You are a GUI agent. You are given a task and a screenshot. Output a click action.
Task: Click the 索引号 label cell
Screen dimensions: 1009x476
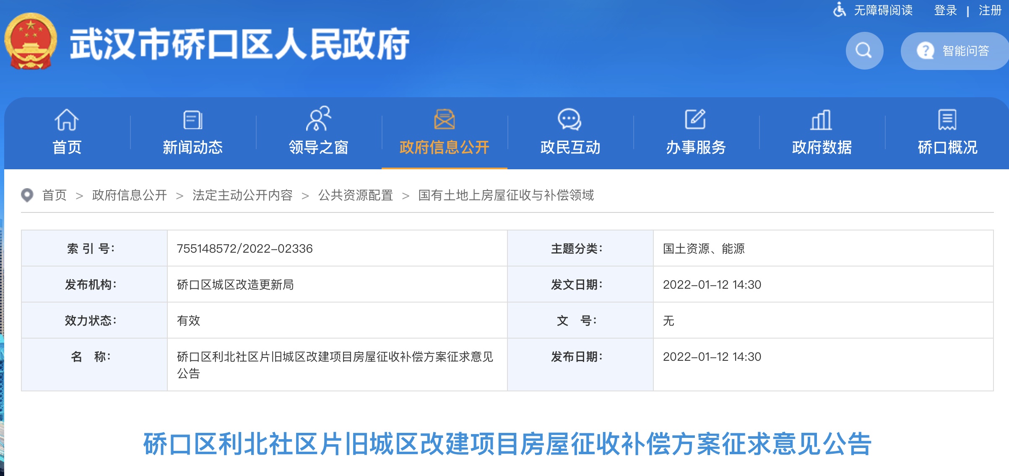[94, 248]
